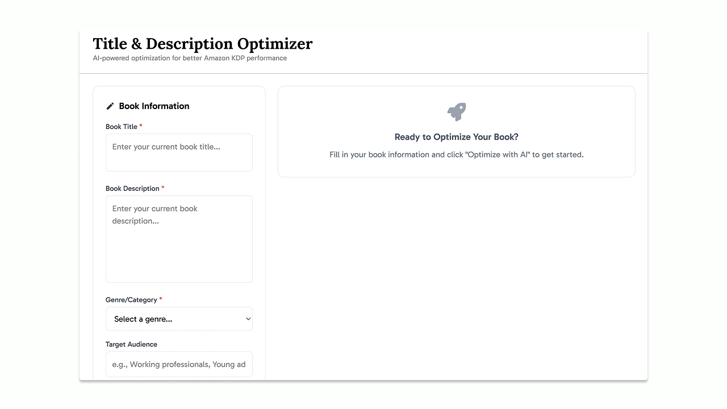This screenshot has width=727, height=409.
Task: Click the rocket icon above Ready to Optimize
Action: [456, 112]
